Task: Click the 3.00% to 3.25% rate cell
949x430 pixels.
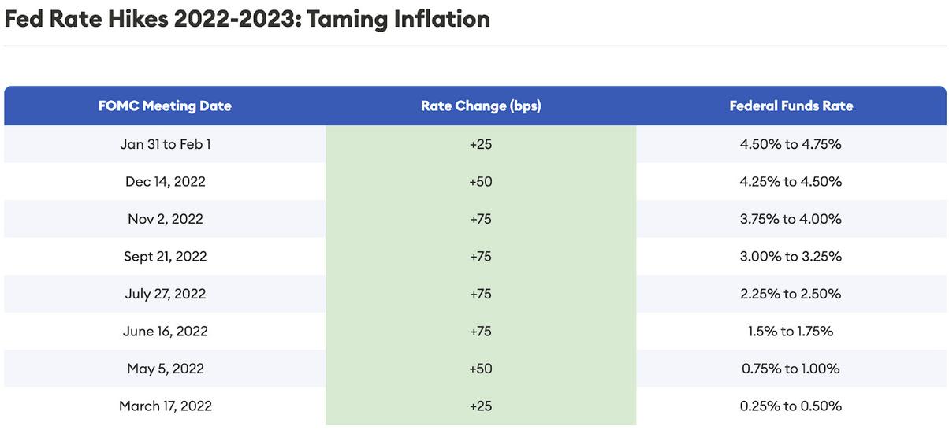Action: click(791, 257)
